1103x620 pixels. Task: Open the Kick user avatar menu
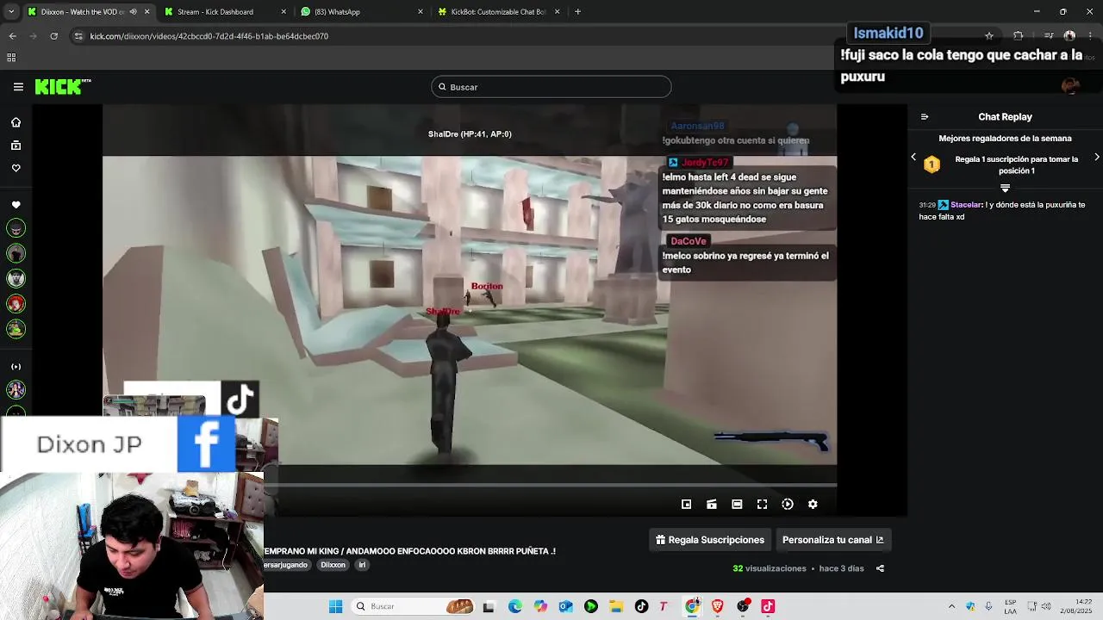(x=1070, y=86)
